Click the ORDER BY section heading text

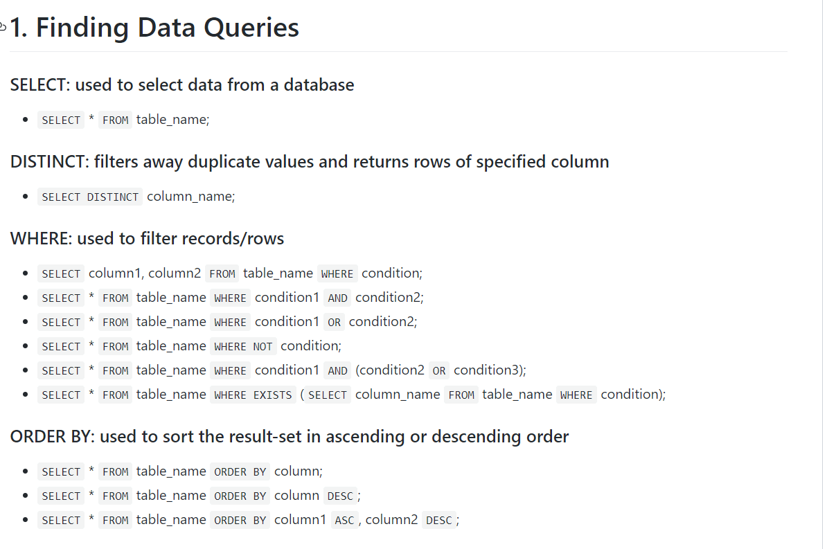tap(290, 437)
